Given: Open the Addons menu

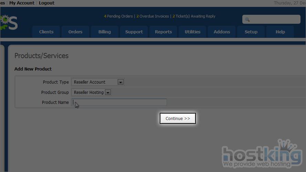Looking at the screenshot, I should pyautogui.click(x=222, y=32).
